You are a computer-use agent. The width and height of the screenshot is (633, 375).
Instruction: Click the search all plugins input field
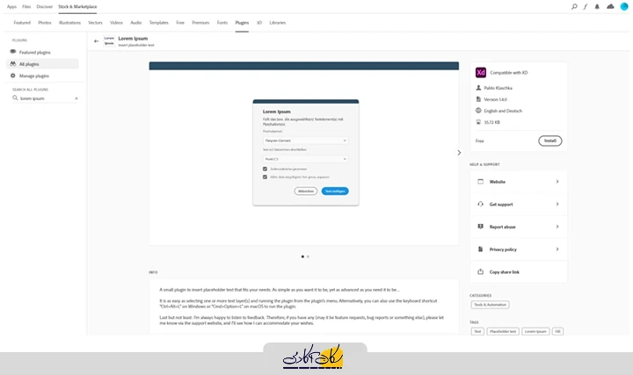click(x=44, y=98)
